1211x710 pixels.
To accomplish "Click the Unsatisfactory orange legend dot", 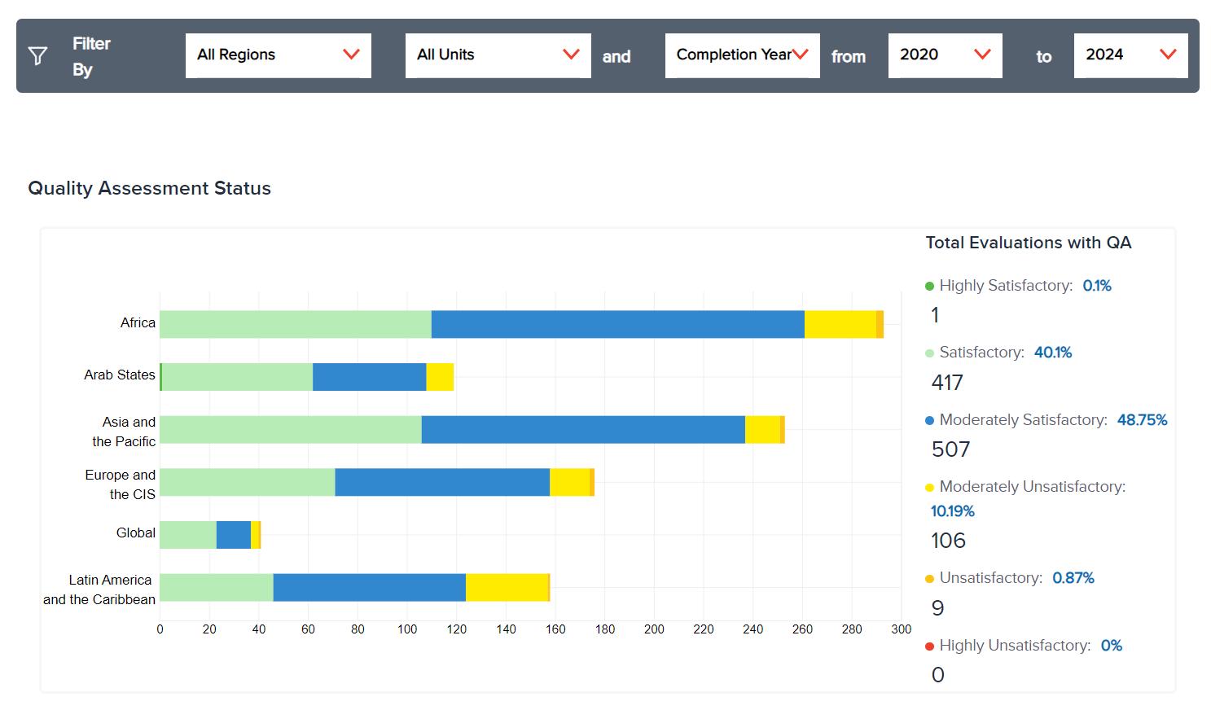I will [930, 579].
